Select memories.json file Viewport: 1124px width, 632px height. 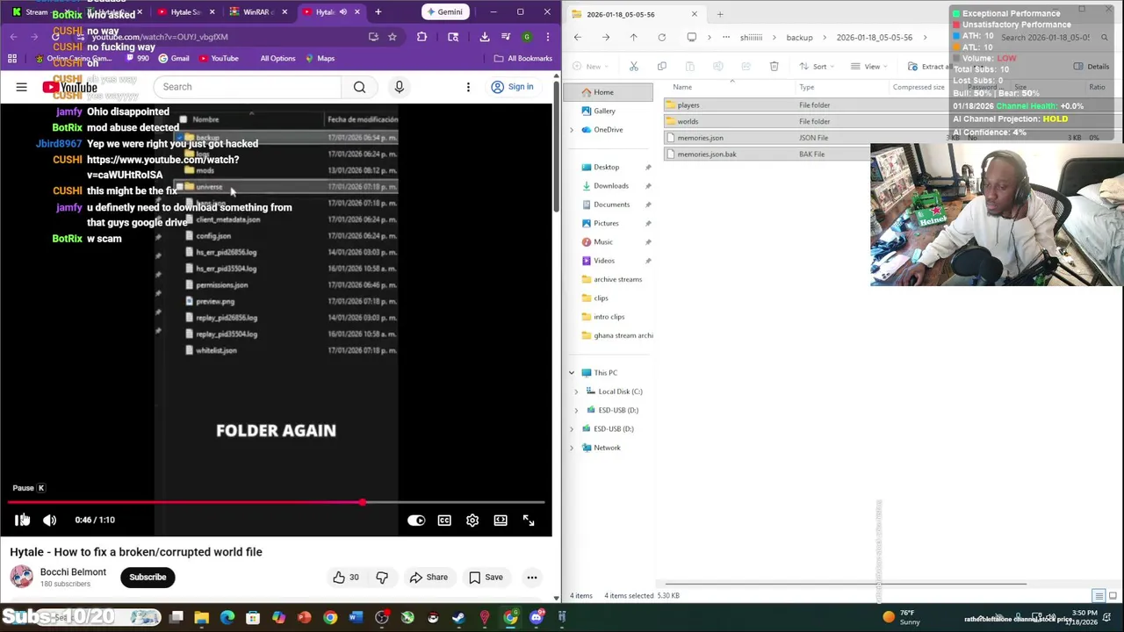pyautogui.click(x=700, y=138)
